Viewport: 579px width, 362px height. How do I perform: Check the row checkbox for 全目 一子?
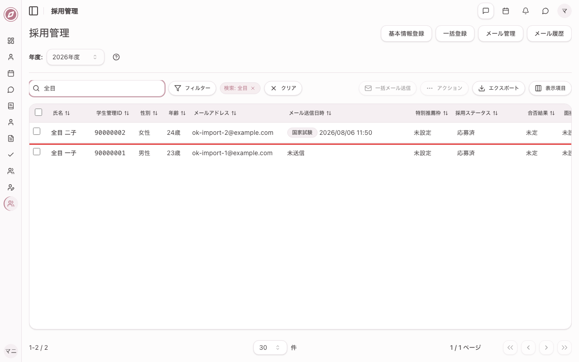[37, 152]
